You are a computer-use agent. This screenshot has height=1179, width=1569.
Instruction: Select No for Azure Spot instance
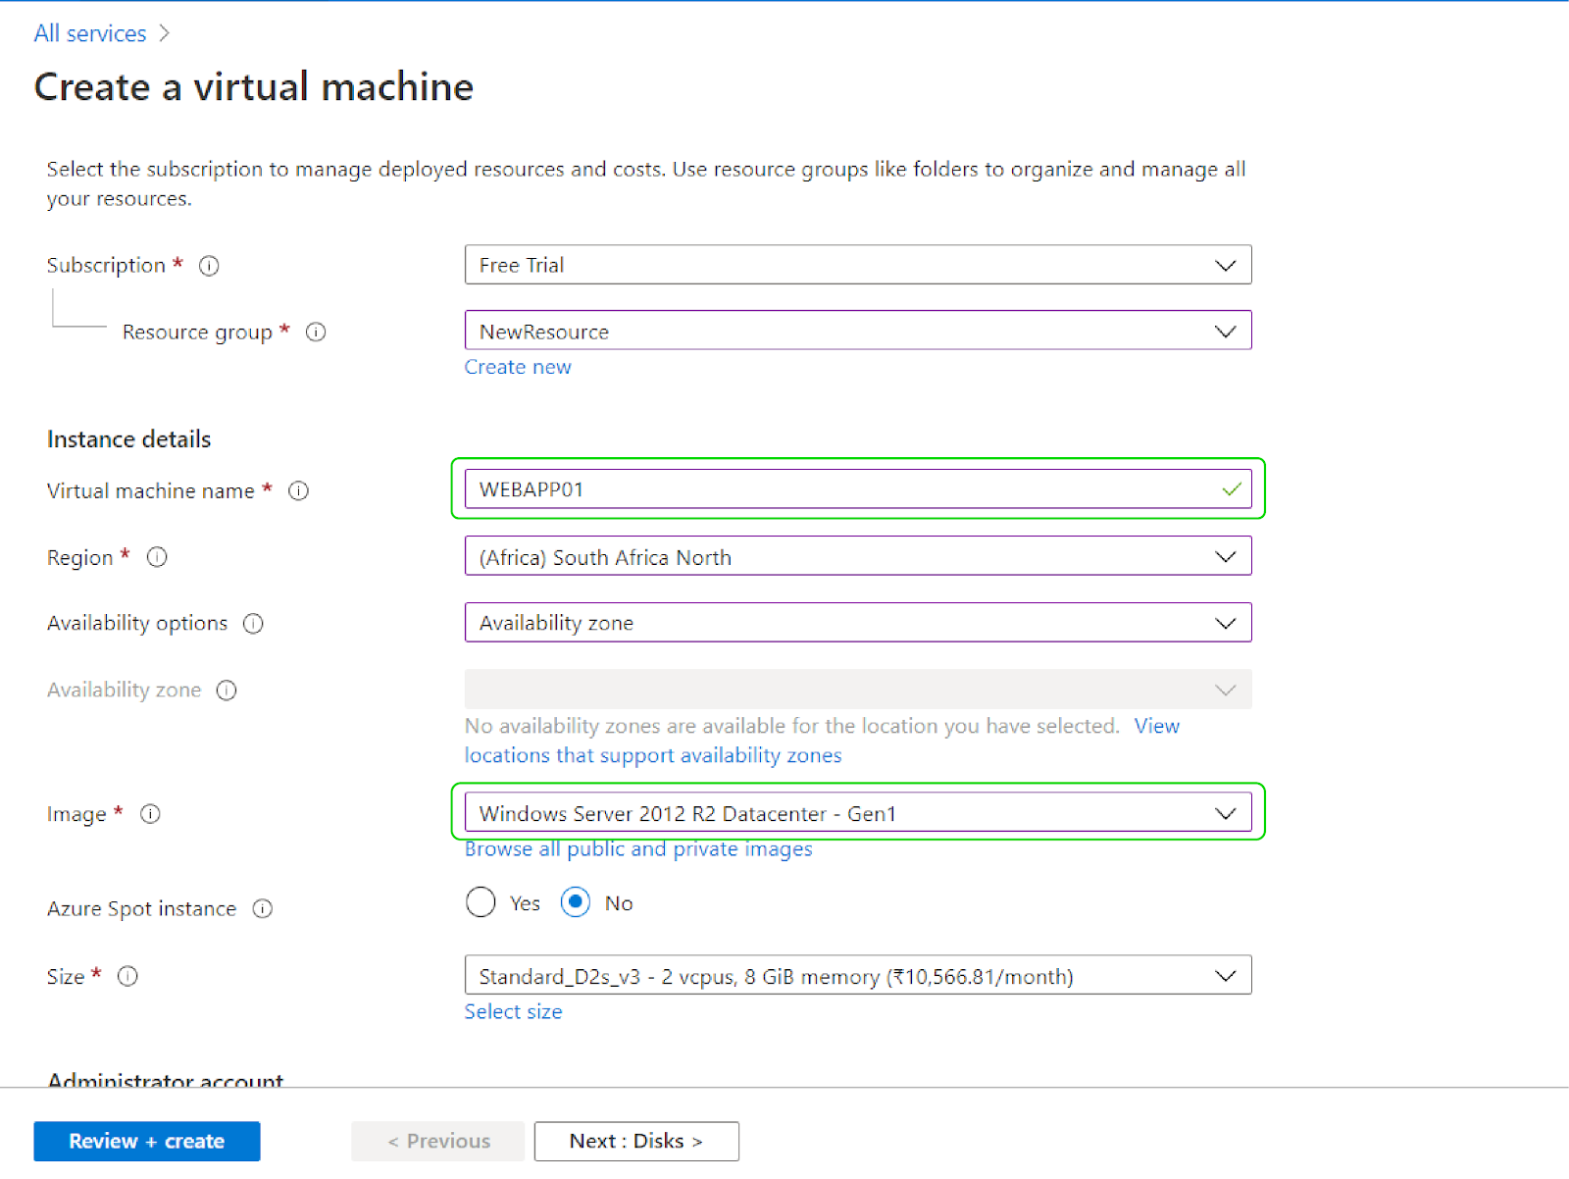[576, 902]
